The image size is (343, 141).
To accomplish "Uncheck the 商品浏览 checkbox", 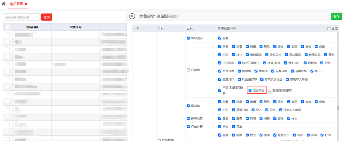I will click(188, 38).
